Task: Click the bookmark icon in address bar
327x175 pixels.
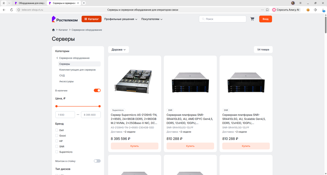Action: point(267,10)
